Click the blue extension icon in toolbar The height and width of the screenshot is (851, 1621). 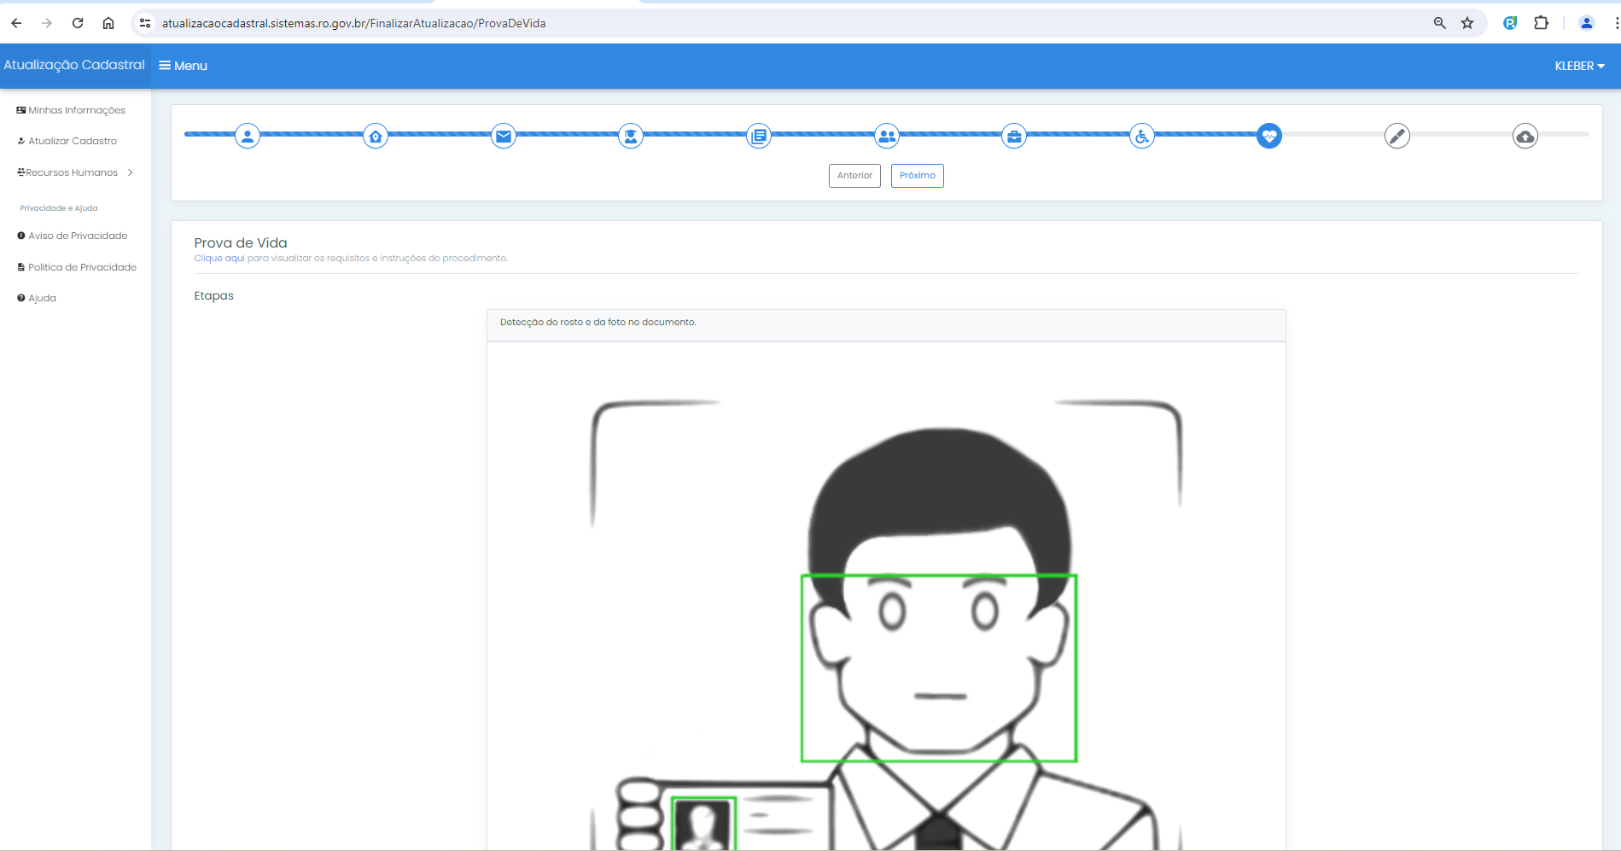pyautogui.click(x=1510, y=23)
